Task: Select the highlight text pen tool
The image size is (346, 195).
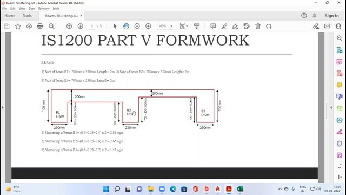Action: [x=224, y=26]
